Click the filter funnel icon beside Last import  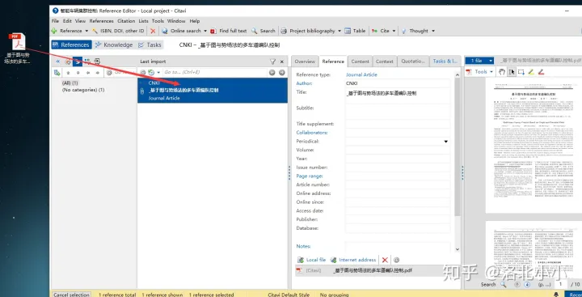tap(272, 62)
